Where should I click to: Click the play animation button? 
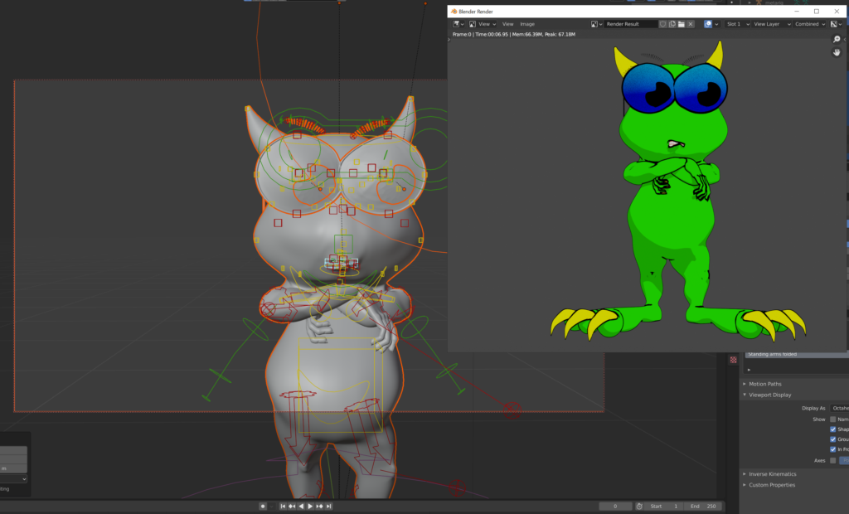(x=310, y=506)
